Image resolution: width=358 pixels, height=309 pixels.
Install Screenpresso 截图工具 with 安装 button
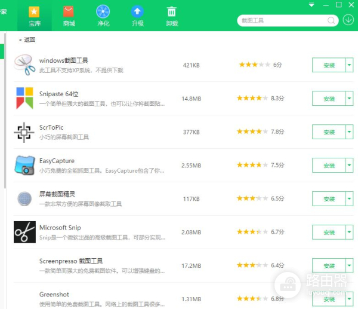click(x=329, y=265)
